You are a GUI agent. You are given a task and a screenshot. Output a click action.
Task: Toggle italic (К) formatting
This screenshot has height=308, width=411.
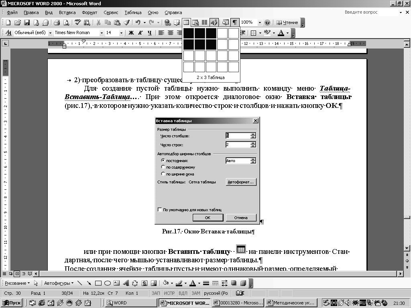140,33
